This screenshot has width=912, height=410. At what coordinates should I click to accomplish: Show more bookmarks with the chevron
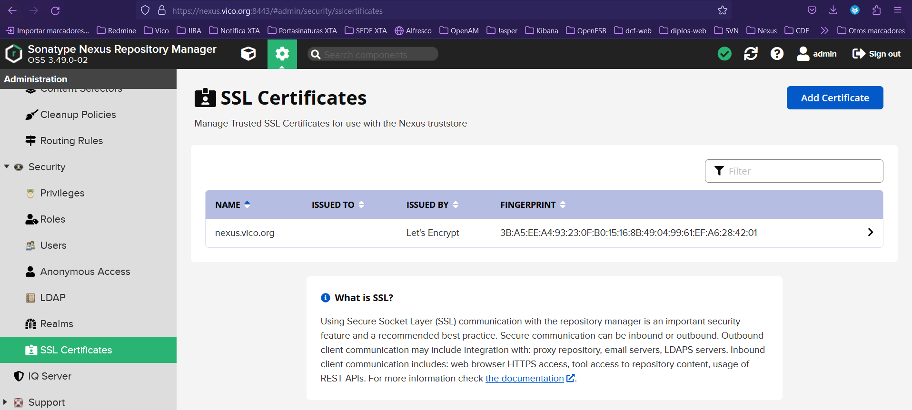[824, 30]
